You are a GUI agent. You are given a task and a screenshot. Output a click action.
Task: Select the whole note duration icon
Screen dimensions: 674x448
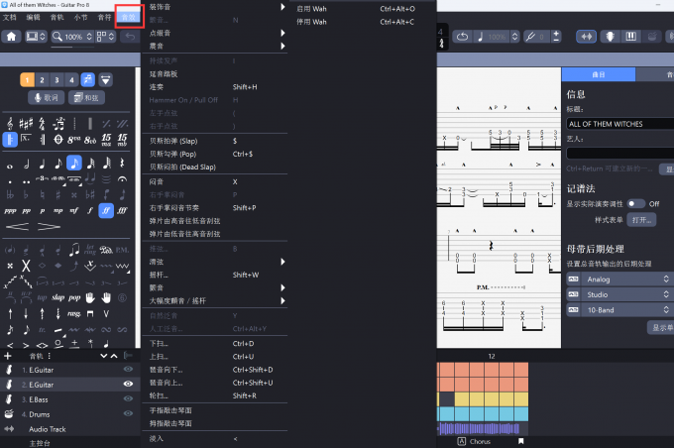click(x=9, y=165)
